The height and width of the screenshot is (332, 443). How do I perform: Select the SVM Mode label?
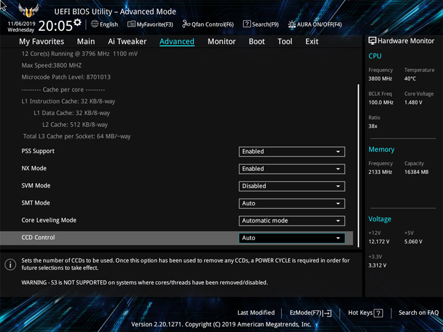click(36, 186)
